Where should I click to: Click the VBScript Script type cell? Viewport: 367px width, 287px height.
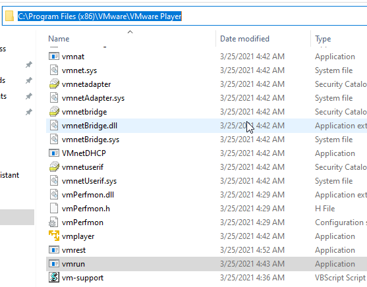340,278
